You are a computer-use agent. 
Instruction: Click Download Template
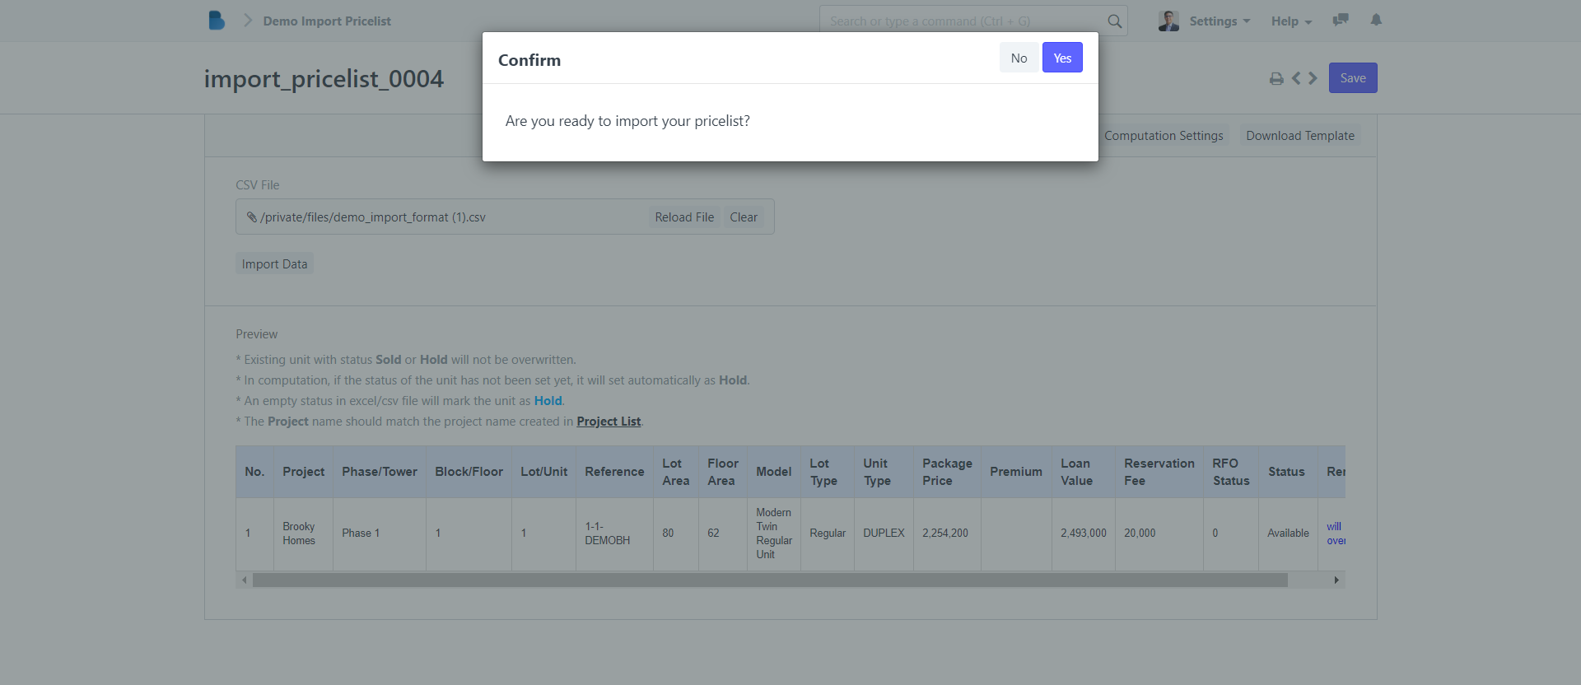click(1299, 136)
